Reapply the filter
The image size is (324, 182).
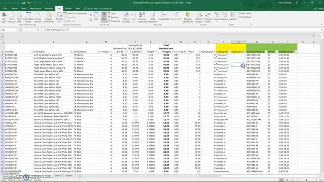coord(113,17)
